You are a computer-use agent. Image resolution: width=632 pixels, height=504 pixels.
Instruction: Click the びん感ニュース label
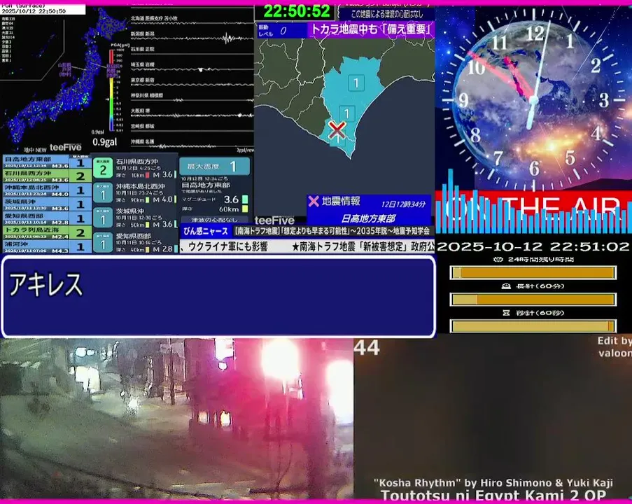pos(206,231)
